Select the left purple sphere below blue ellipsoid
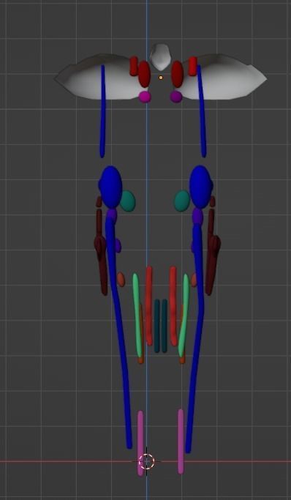 112,215
